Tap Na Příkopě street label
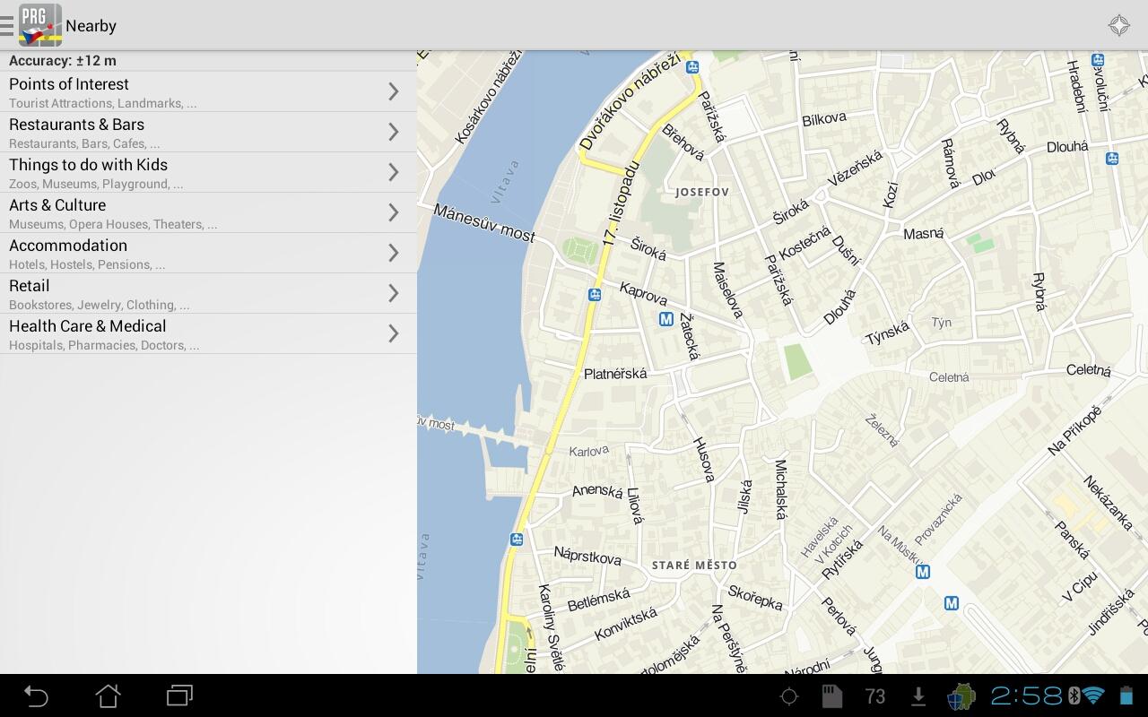The image size is (1148, 717). 1074,430
